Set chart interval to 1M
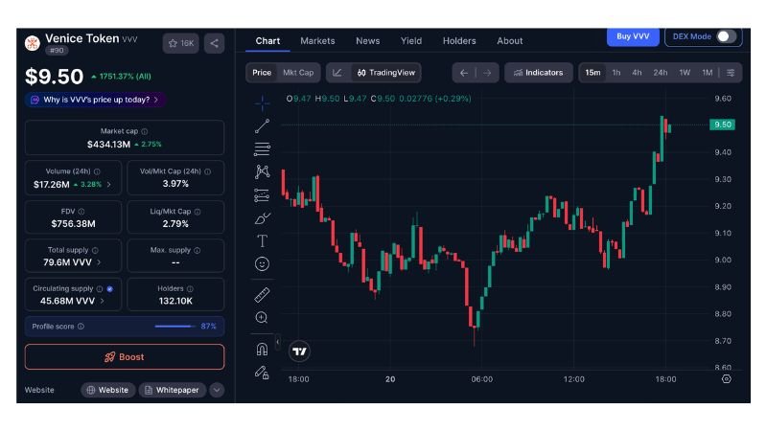This screenshot has width=767, height=431. (708, 73)
